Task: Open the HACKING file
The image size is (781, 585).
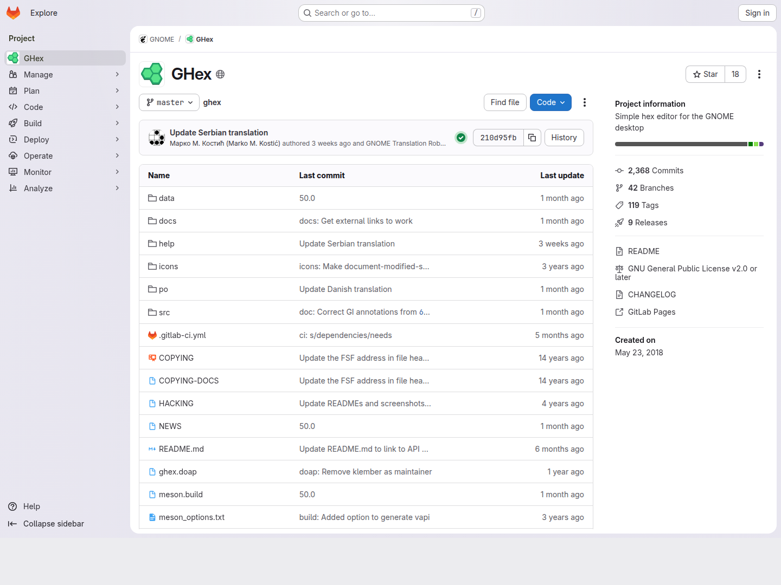Action: 176,404
